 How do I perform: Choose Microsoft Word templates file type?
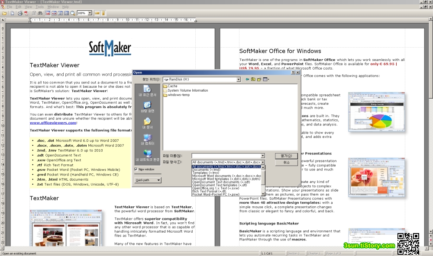pos(226,179)
